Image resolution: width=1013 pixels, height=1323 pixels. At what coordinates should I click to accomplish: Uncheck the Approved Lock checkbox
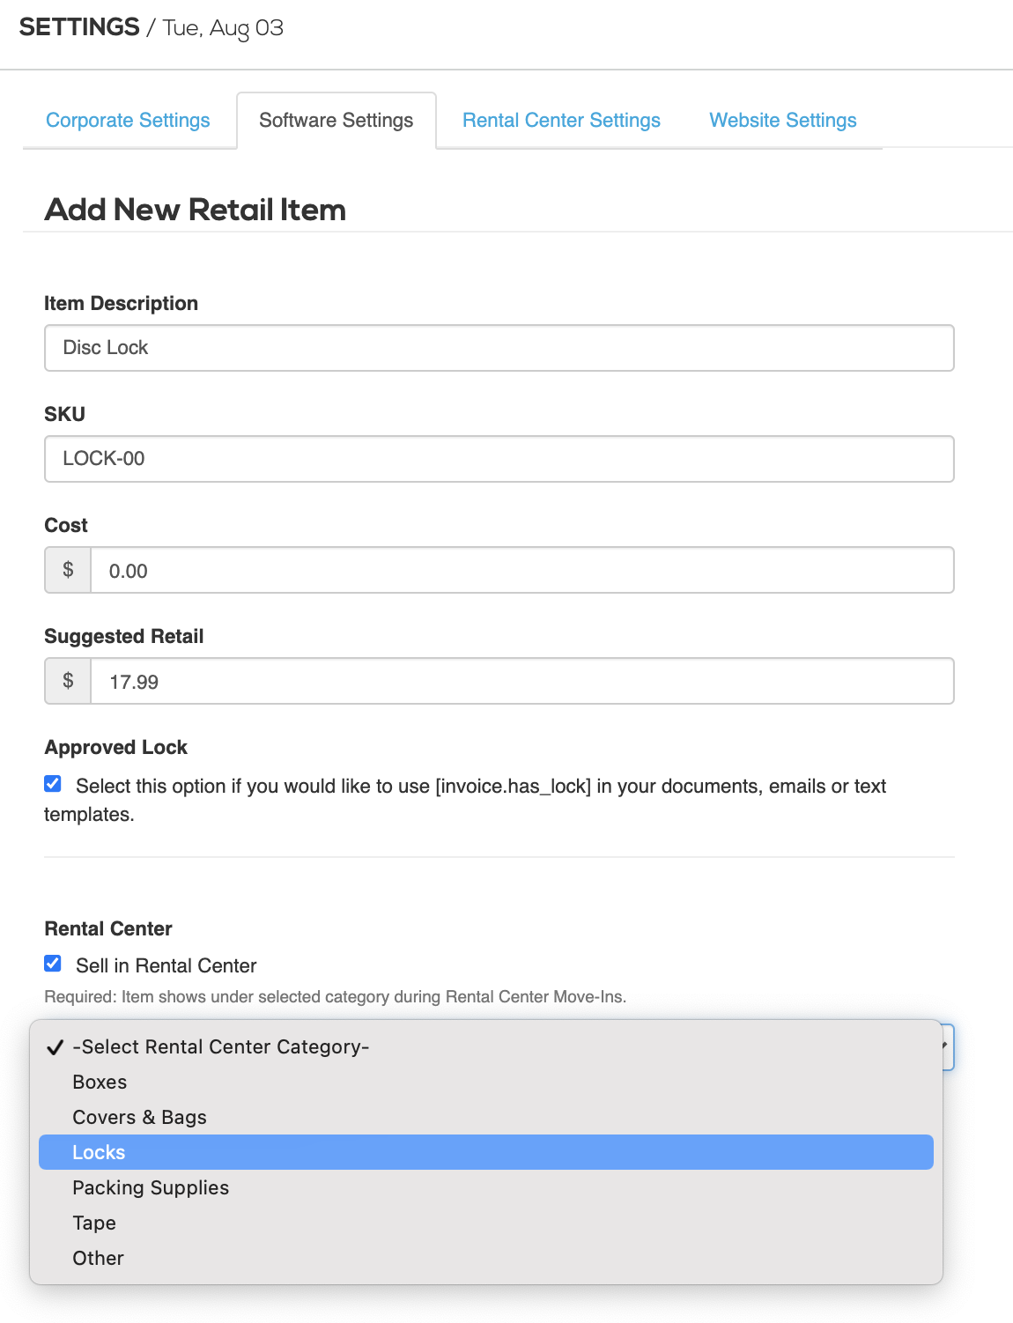53,784
